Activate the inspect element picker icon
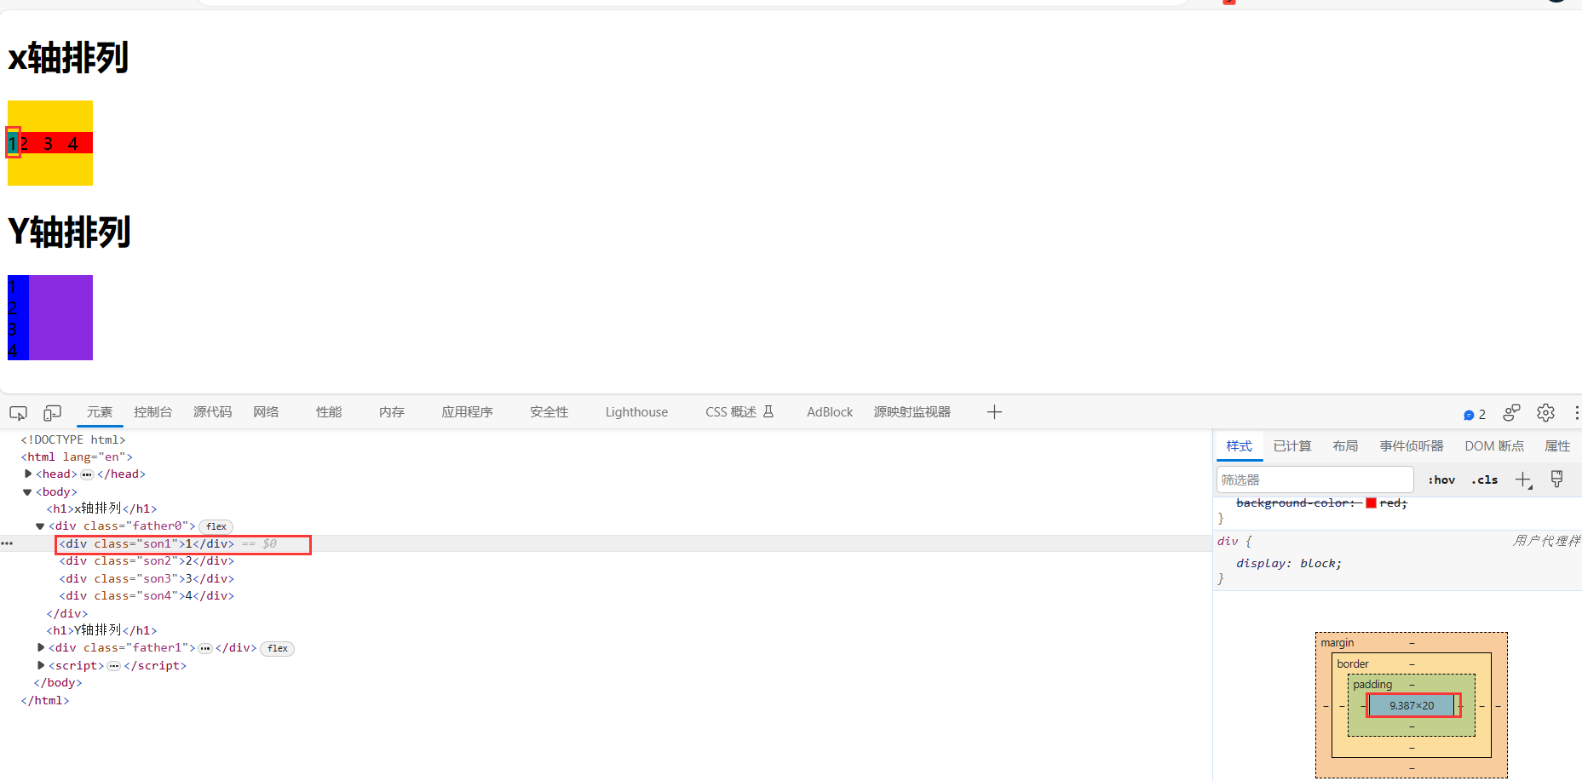The image size is (1582, 781). [x=18, y=413]
